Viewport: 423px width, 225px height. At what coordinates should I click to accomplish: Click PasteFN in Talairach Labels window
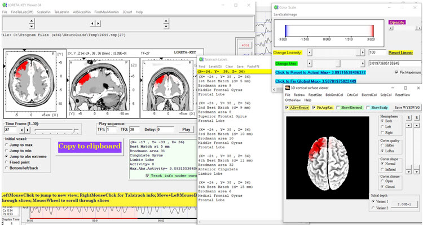[x=253, y=67]
